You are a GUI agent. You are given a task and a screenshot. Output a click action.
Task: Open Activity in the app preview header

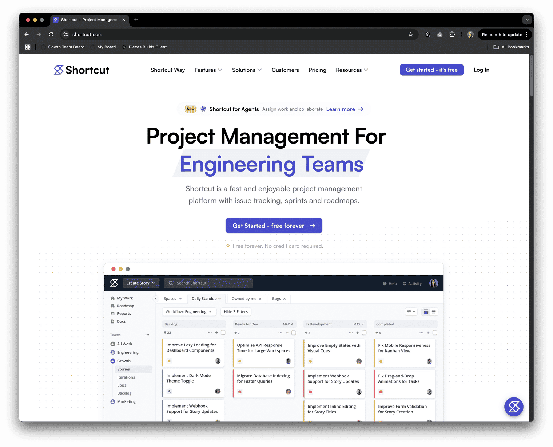412,283
